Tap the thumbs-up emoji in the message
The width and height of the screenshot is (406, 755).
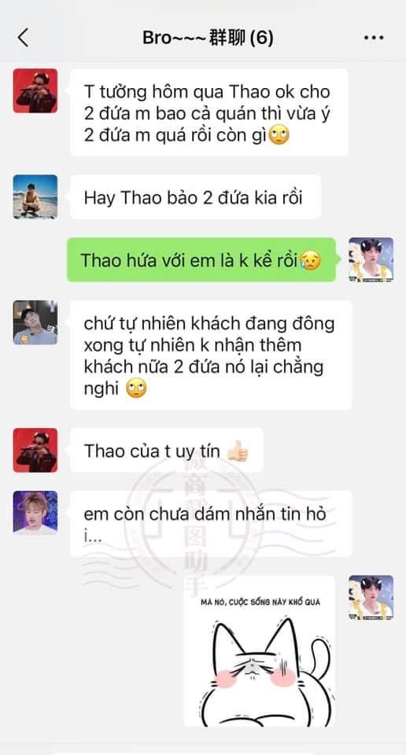(x=238, y=451)
